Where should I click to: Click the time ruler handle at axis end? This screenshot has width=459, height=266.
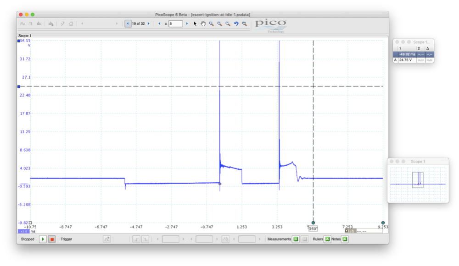383,223
